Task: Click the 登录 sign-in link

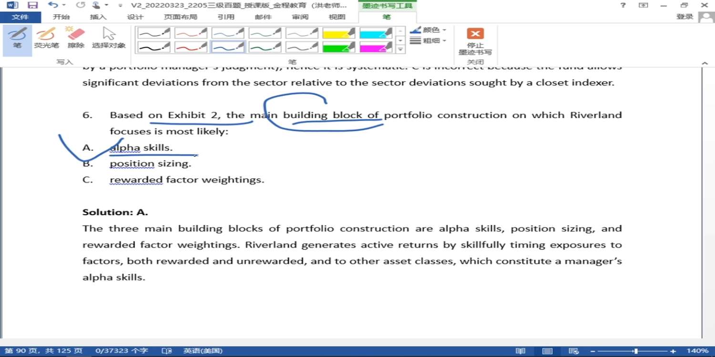Action: (685, 17)
